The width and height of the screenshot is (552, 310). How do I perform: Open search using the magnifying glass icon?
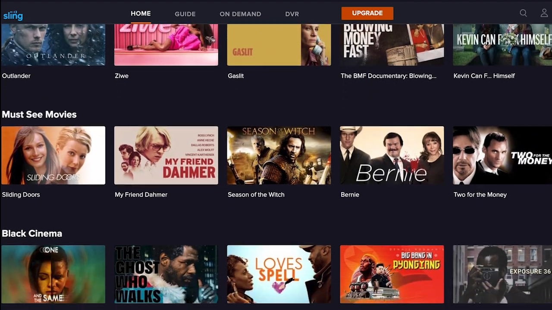523,13
